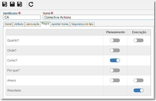Image resolution: width=156 pixels, height=101 pixels.
Task: Turn on the Onde? Planeamento switch
Action: point(115,50)
